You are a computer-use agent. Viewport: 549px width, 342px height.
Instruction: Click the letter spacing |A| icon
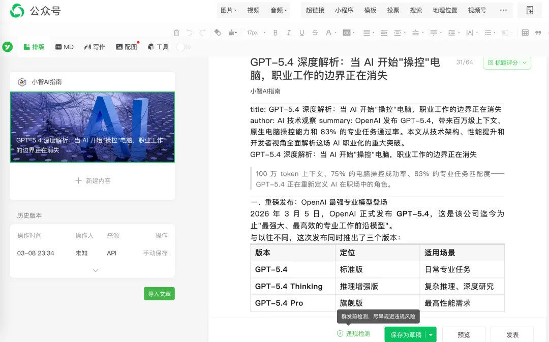(470, 33)
